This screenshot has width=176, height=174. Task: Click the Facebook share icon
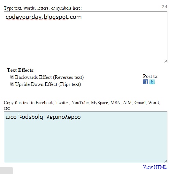click(146, 82)
